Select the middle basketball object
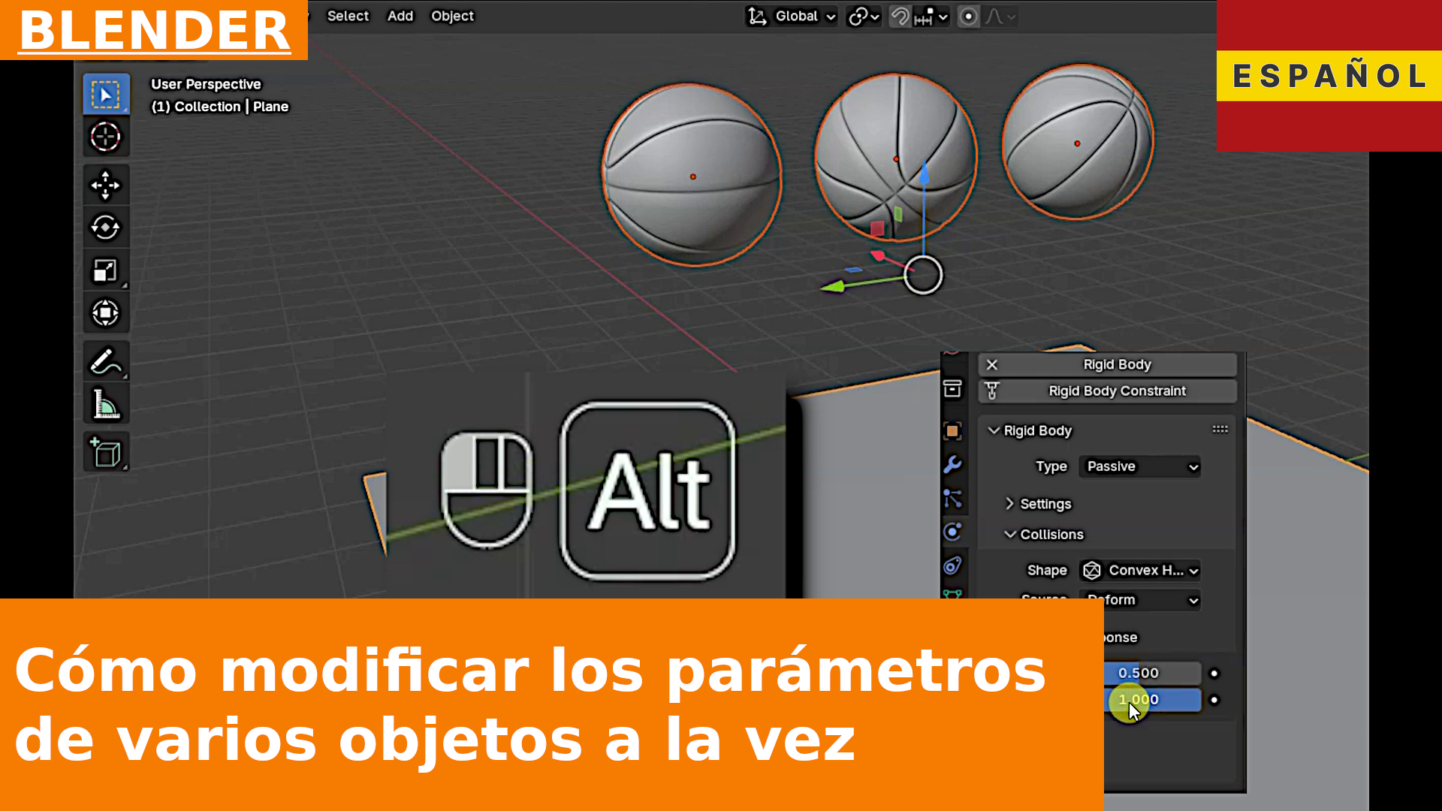This screenshot has height=811, width=1442. (895, 158)
